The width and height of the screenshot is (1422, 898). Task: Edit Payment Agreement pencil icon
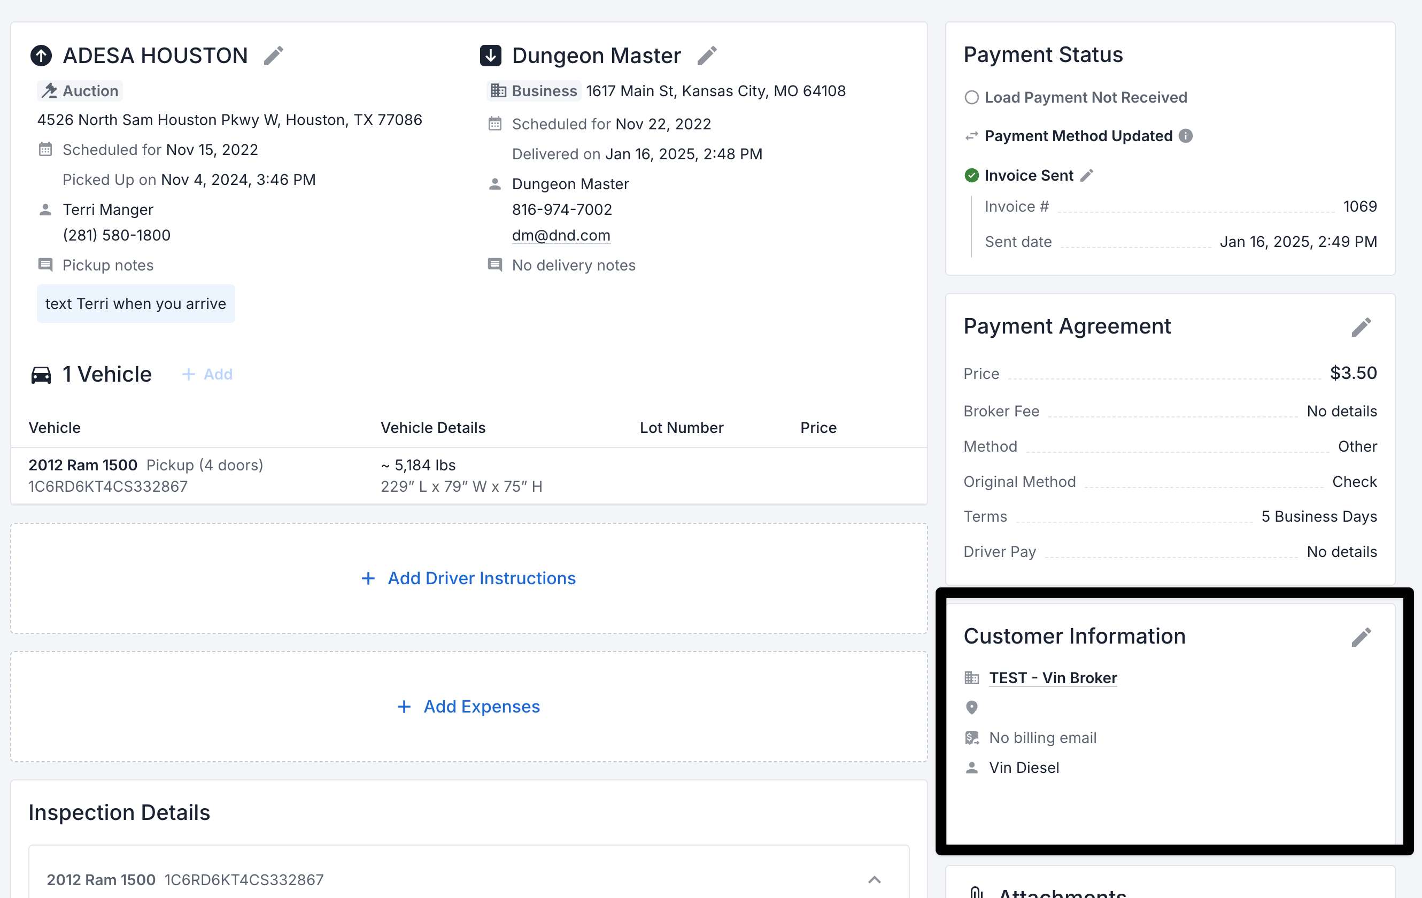1361,327
